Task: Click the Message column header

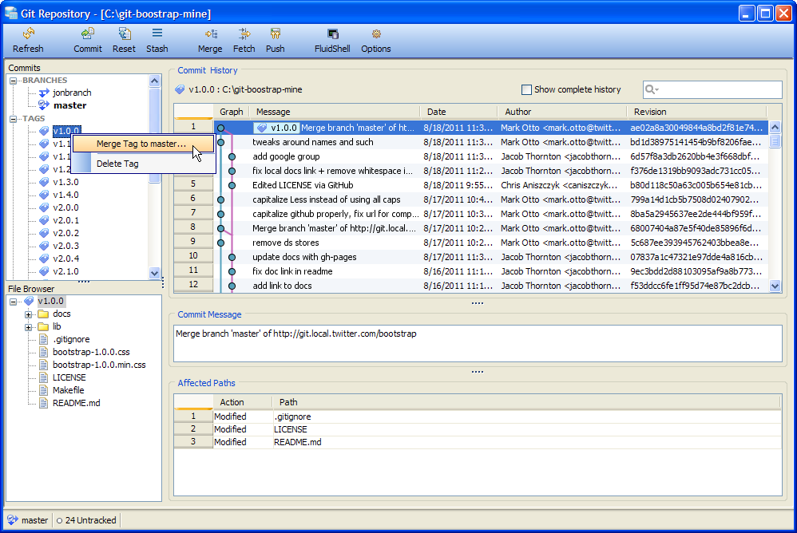Action: (334, 112)
